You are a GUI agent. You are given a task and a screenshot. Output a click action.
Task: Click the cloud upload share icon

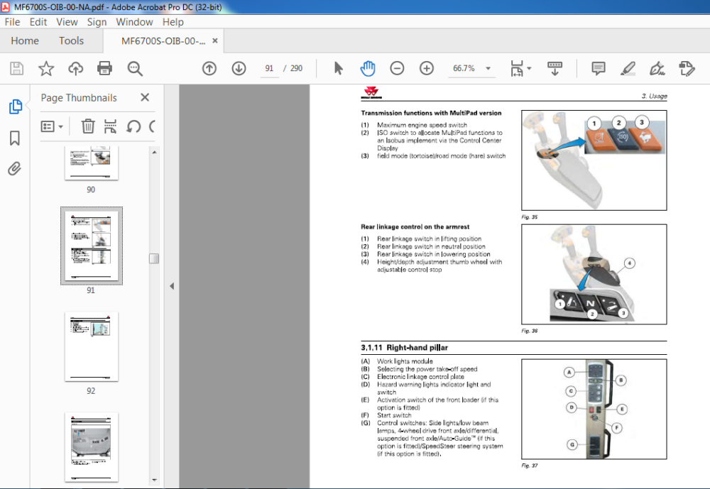(x=76, y=68)
